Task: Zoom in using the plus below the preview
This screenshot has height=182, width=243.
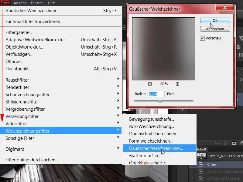Action: [177, 84]
